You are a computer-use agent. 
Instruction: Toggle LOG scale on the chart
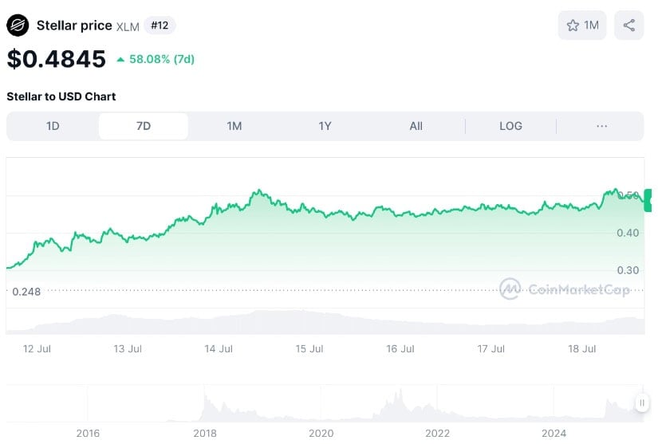[510, 126]
